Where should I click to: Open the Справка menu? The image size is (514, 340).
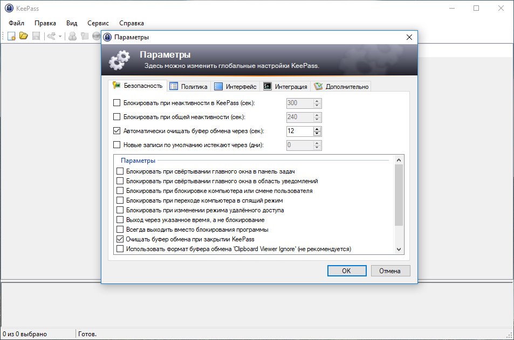tap(132, 23)
